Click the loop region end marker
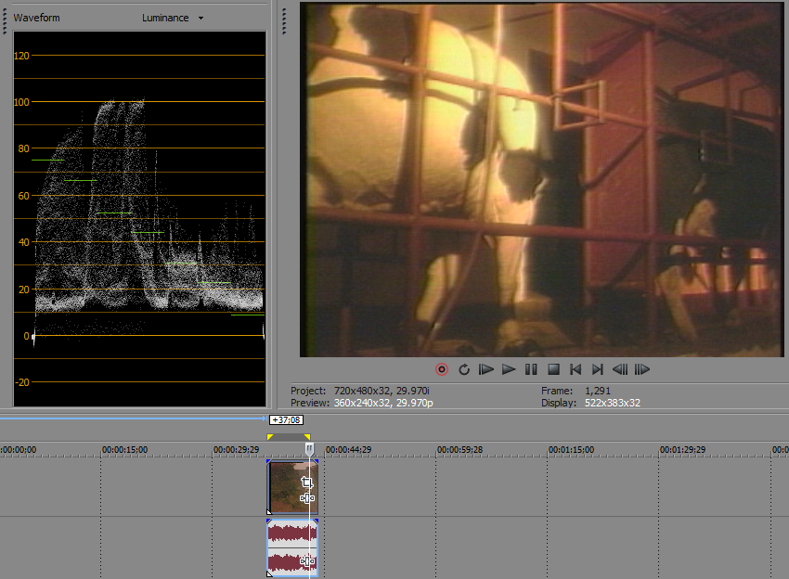 click(x=307, y=437)
